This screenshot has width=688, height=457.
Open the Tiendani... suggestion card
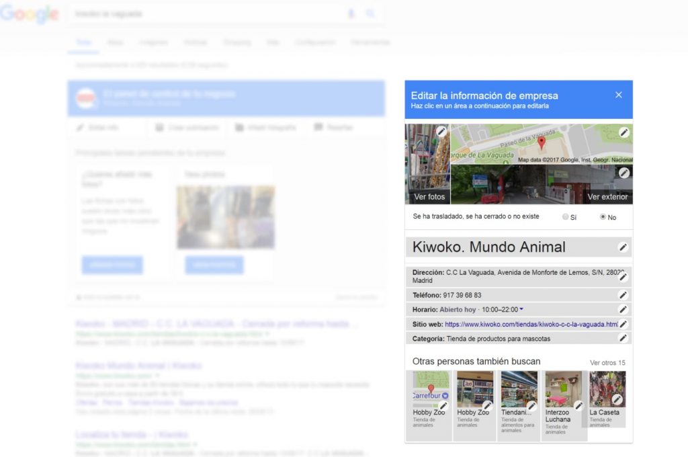coord(519,406)
